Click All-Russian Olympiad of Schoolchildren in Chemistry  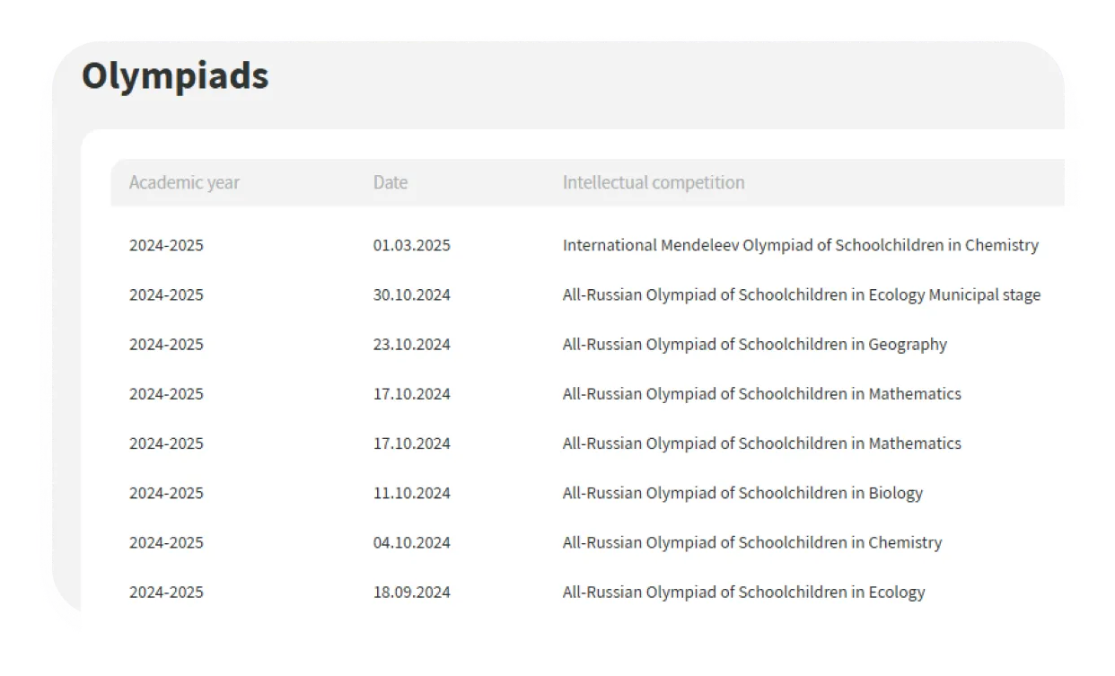752,542
